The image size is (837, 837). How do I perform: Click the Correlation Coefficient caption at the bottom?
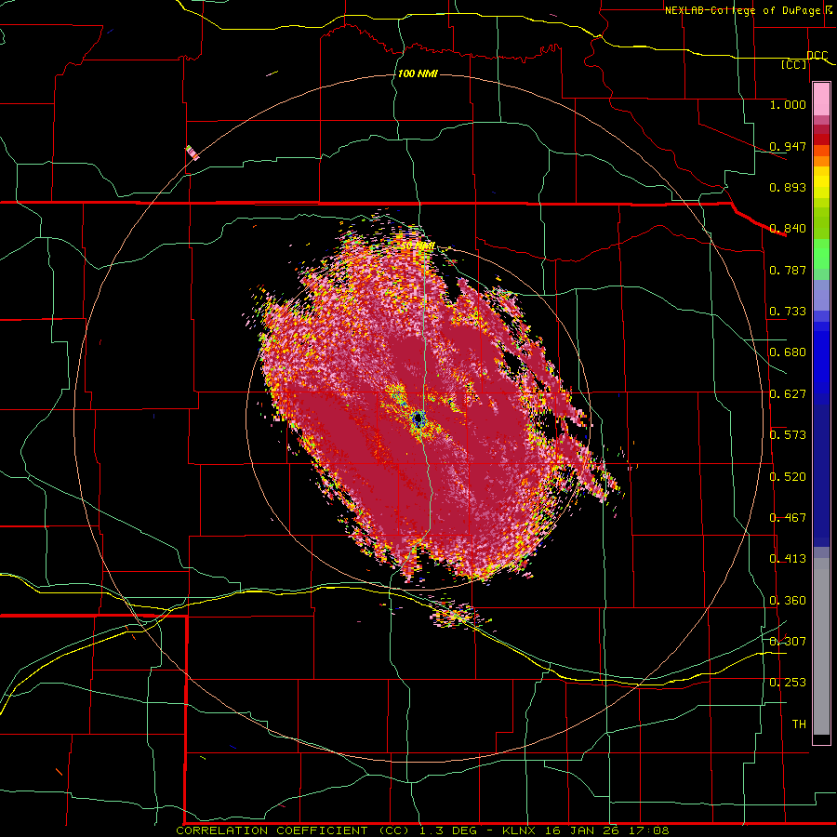coord(422,830)
